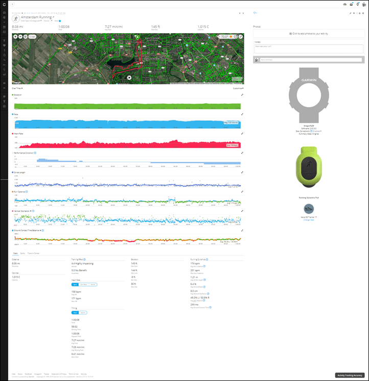Zoom in on the map
Image resolution: width=369 pixels, height=381 pixels.
[15, 36]
